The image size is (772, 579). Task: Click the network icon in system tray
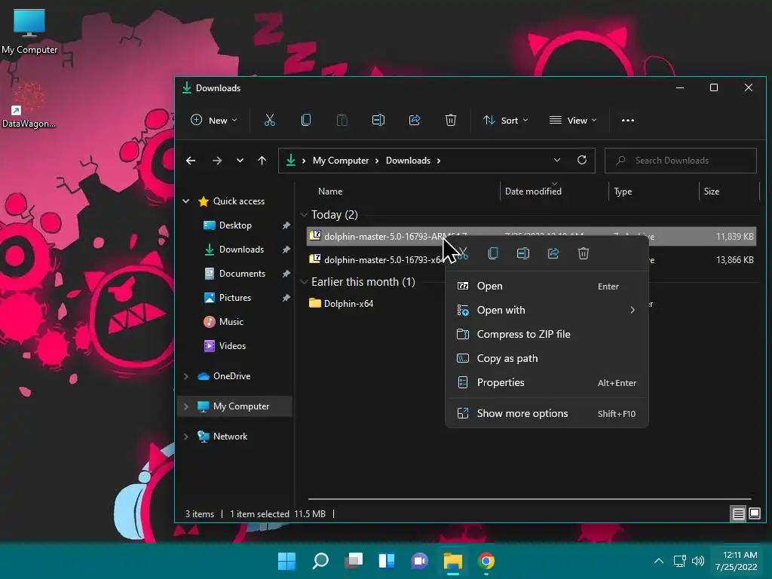[679, 561]
